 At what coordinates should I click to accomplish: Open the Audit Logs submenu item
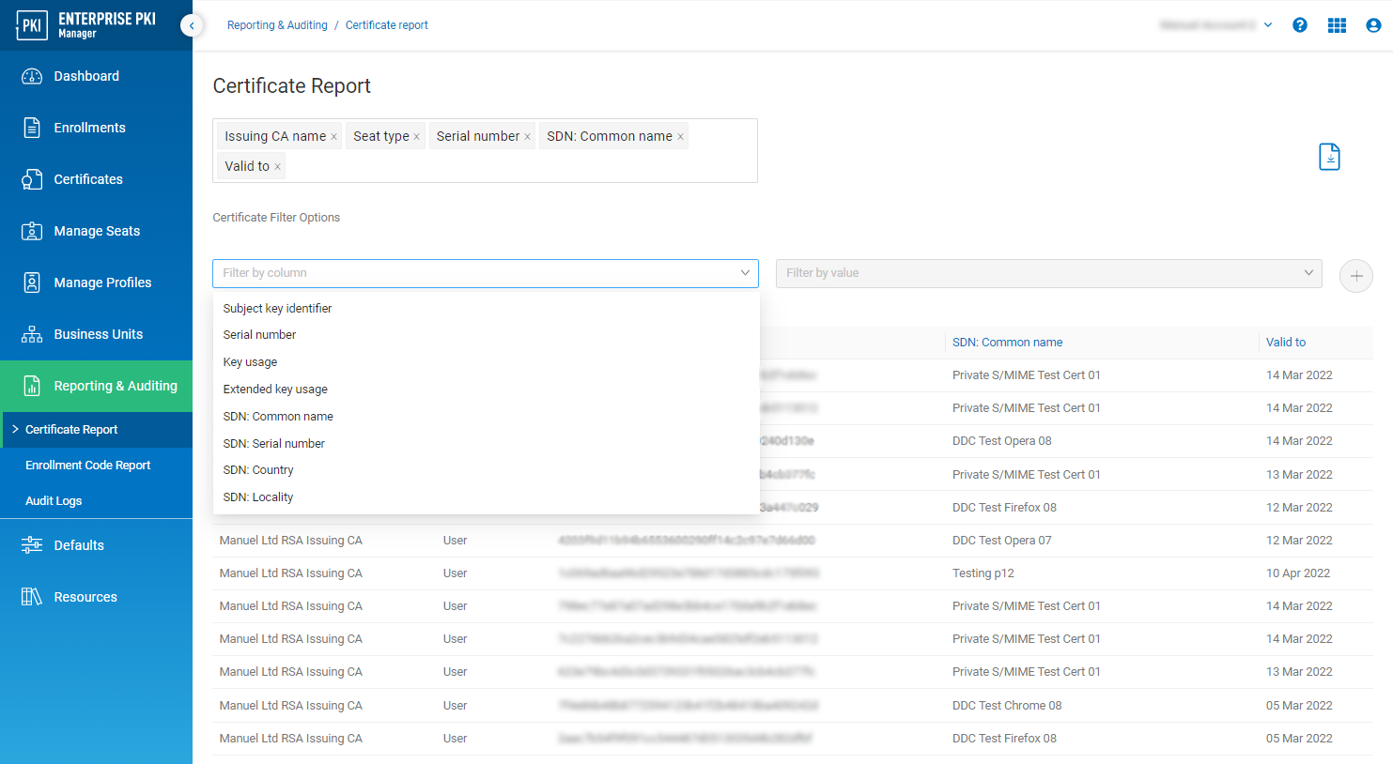coord(54,501)
